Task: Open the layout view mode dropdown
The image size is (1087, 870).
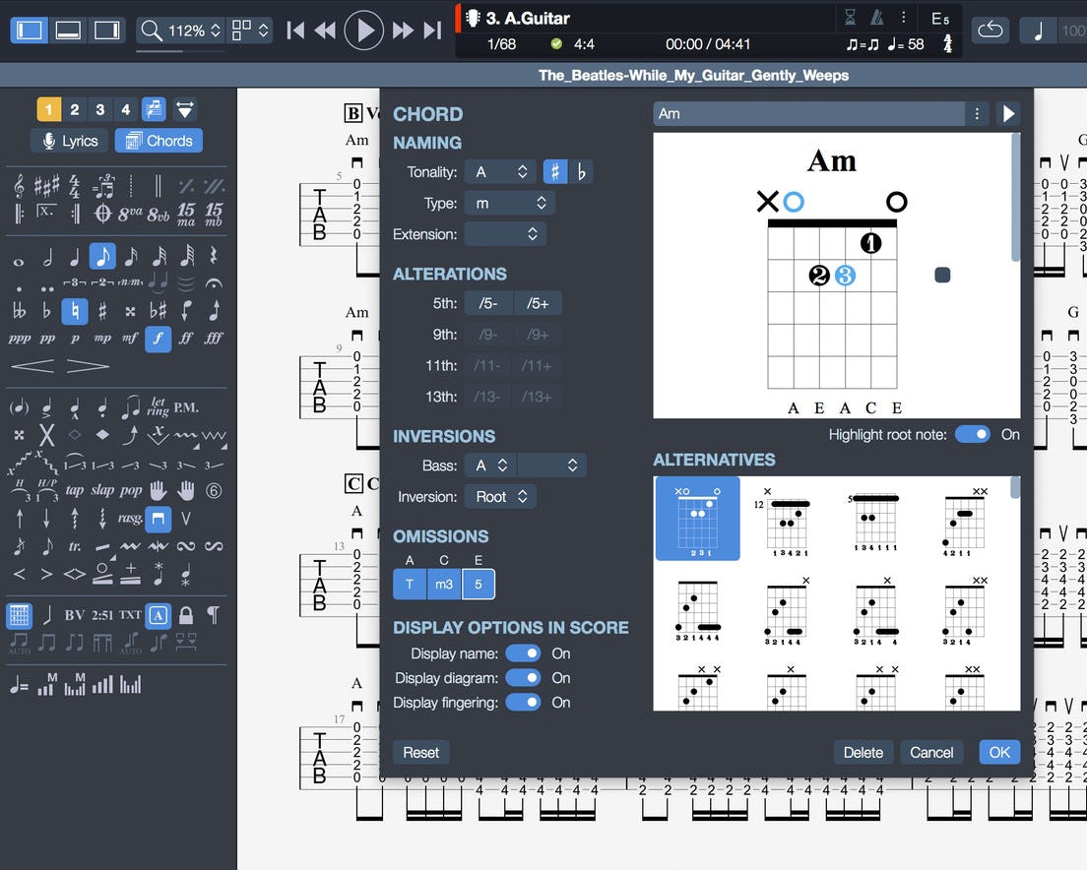Action: (x=250, y=31)
